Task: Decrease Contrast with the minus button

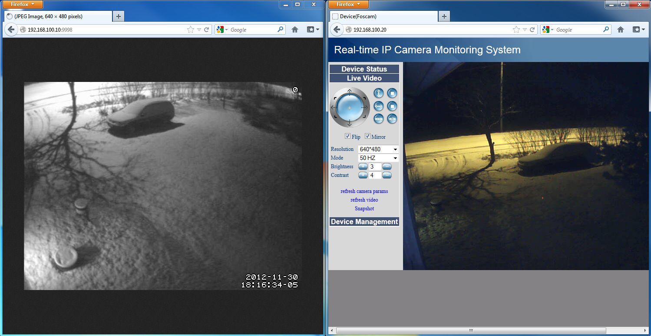Action: [387, 175]
